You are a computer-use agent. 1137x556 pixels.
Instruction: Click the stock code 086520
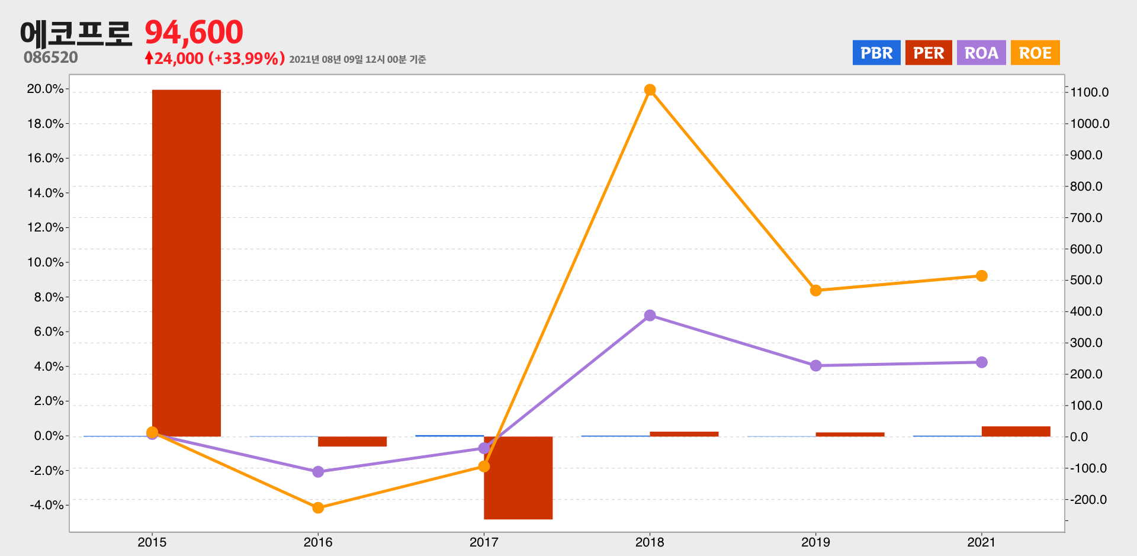coord(51,57)
